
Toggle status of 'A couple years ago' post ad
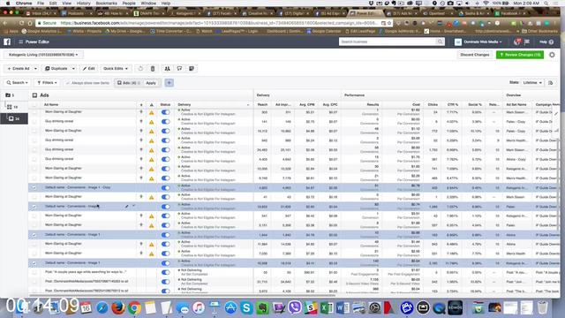(x=165, y=273)
